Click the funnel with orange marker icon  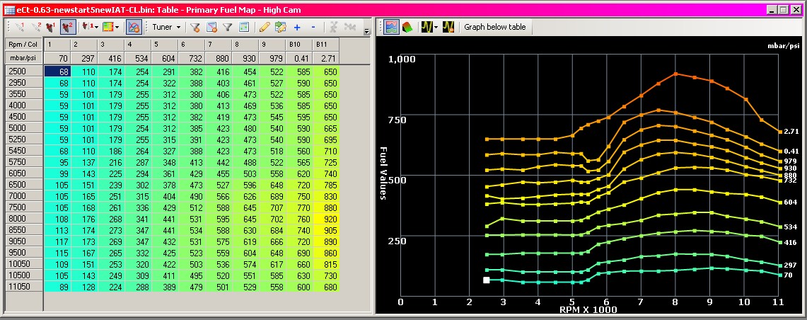click(195, 28)
